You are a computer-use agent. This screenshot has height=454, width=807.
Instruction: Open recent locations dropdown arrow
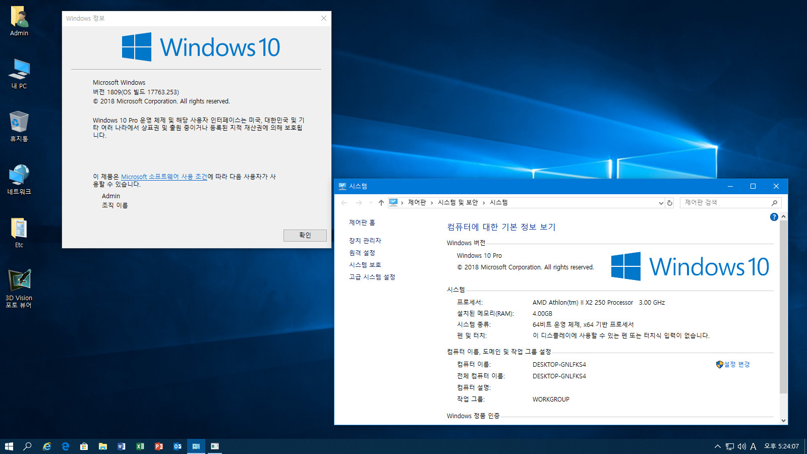pyautogui.click(x=371, y=203)
